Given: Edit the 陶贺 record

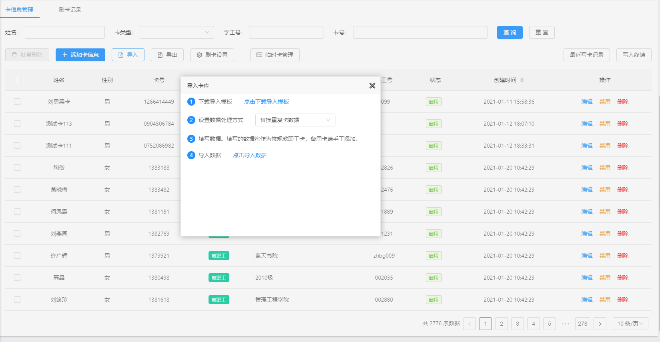Looking at the screenshot, I should [x=587, y=168].
